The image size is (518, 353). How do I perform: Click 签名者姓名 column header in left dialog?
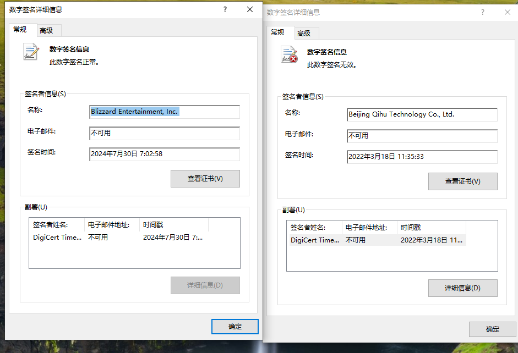point(57,225)
